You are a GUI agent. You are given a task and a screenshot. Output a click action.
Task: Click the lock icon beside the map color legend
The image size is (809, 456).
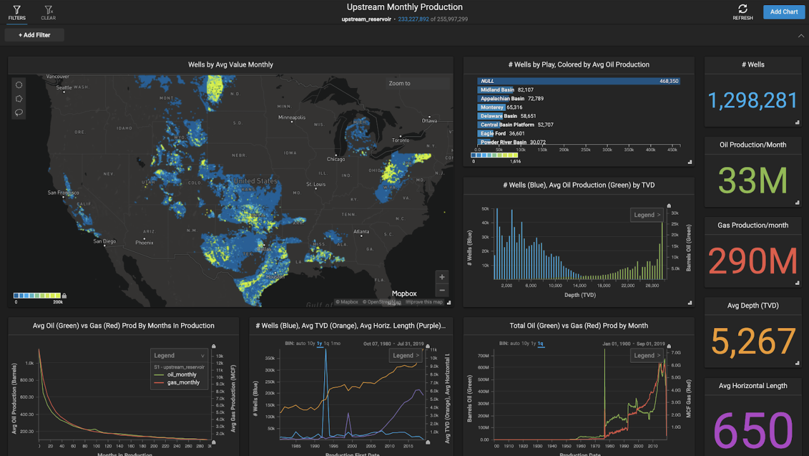pos(64,295)
